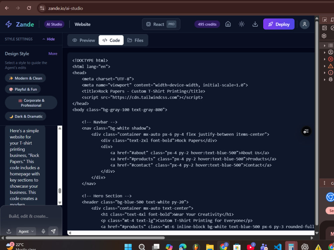Deploy the website

coord(279,24)
